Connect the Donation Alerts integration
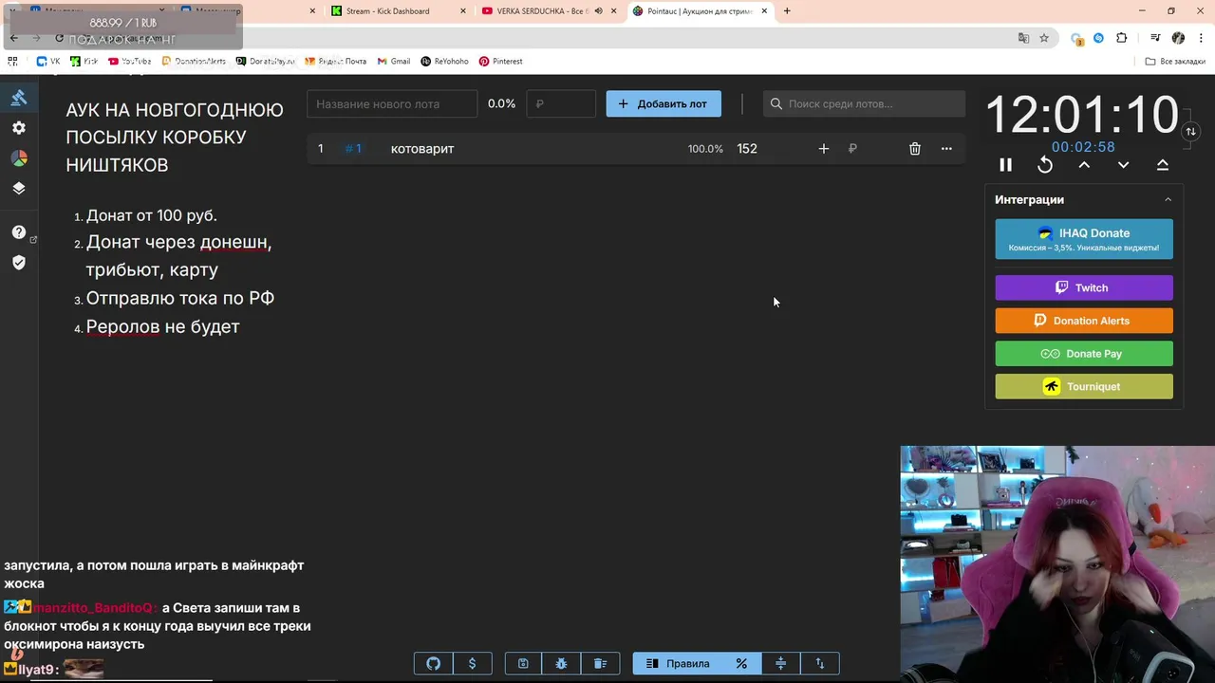The height and width of the screenshot is (683, 1215). pyautogui.click(x=1084, y=321)
